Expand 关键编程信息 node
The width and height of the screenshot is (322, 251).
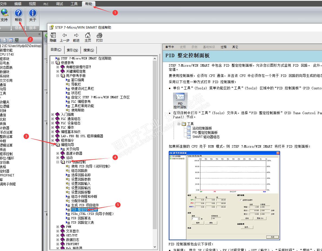(58, 71)
